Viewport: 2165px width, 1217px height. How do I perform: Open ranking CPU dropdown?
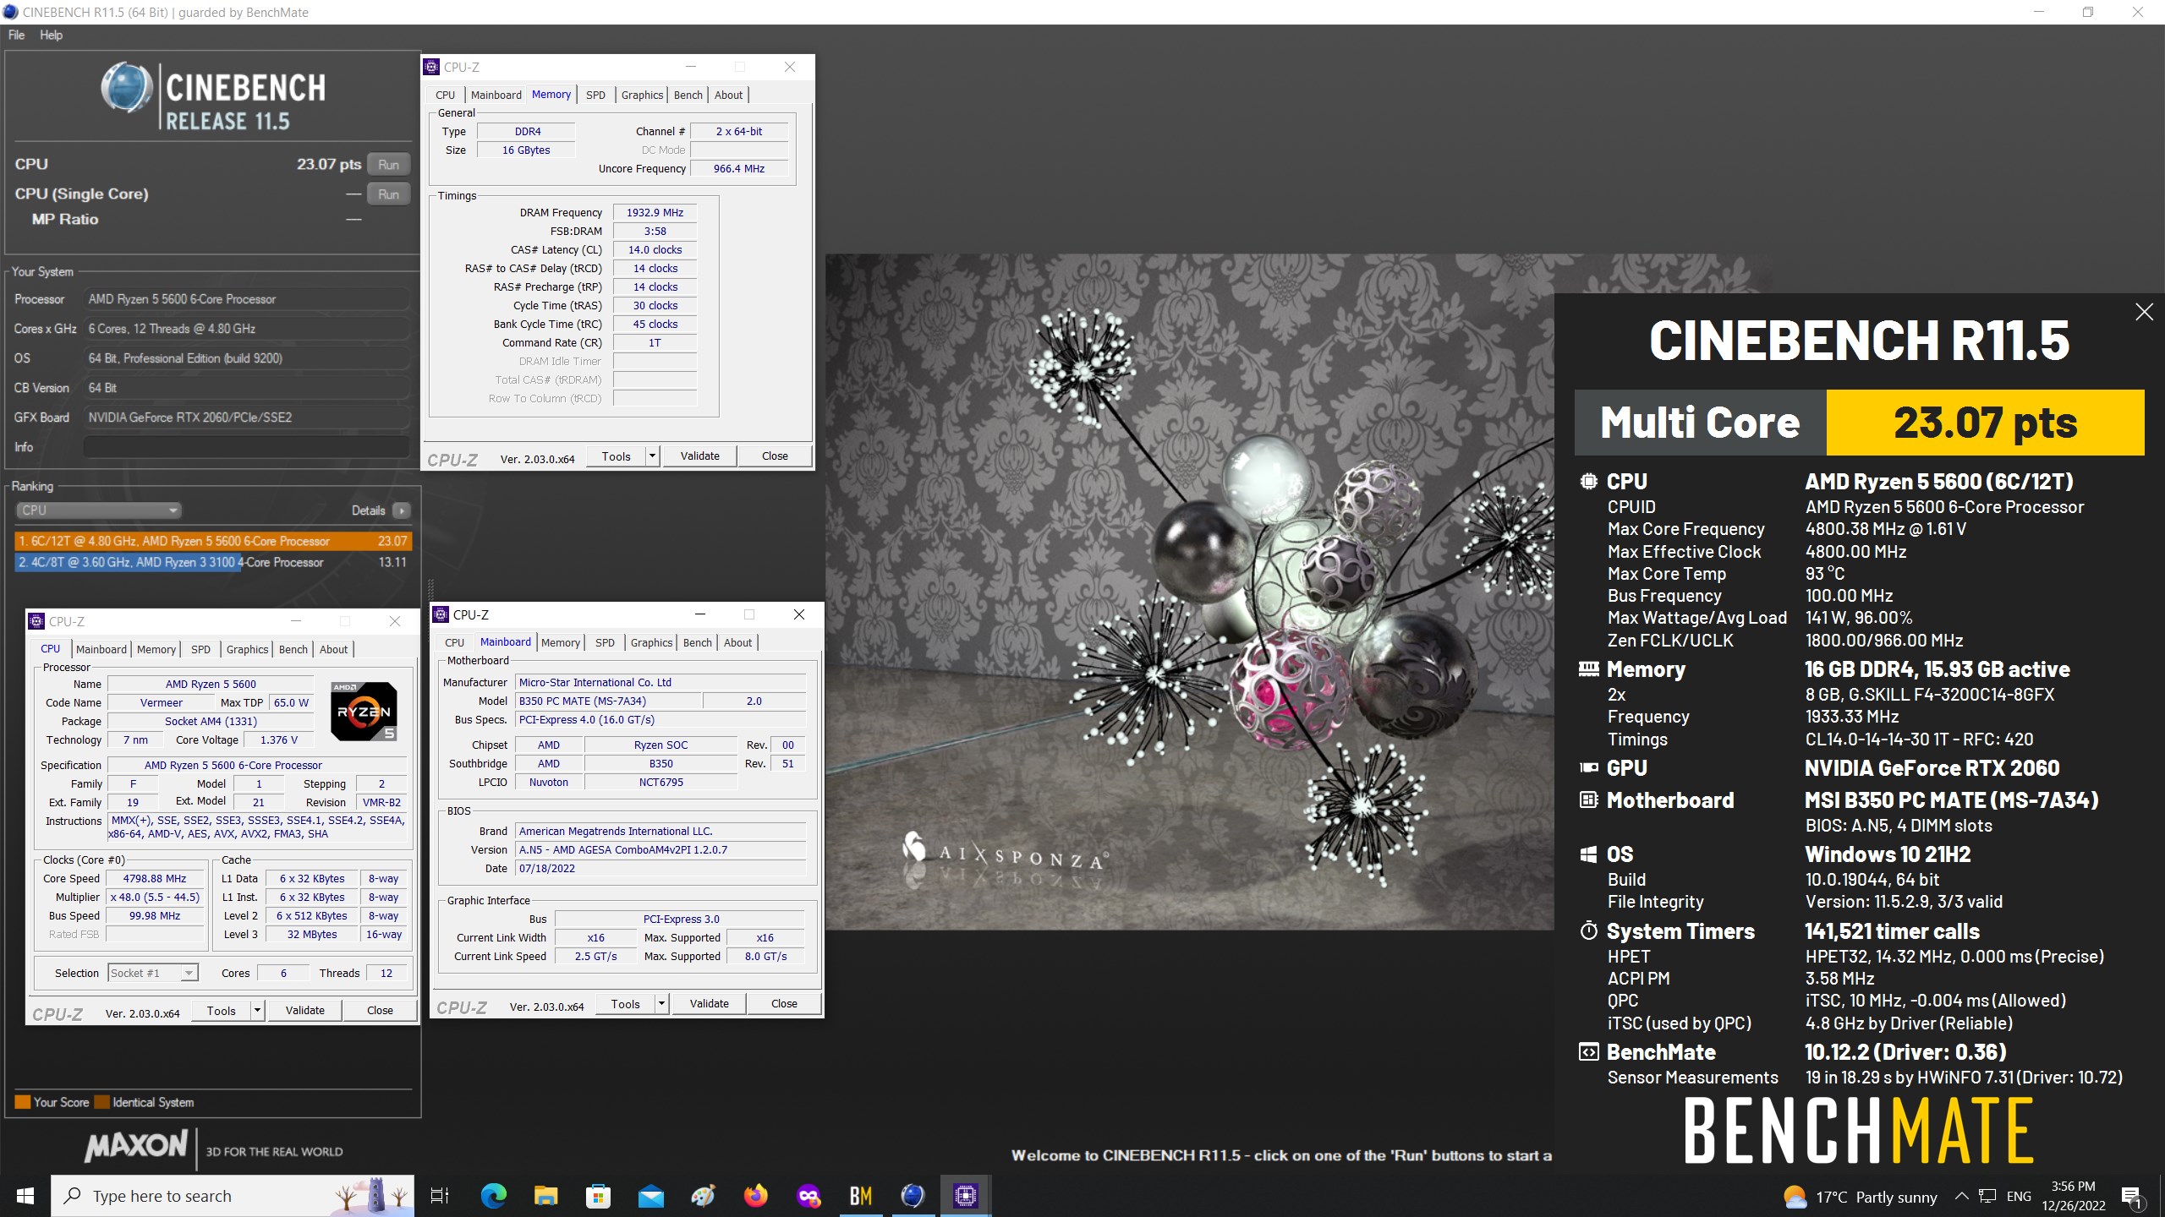(x=98, y=510)
